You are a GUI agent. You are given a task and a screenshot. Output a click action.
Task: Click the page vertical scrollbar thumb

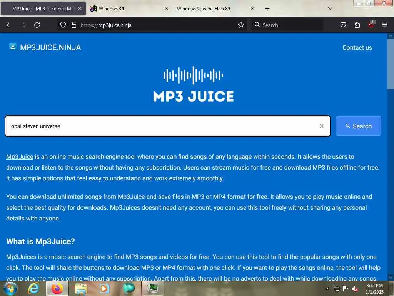tap(391, 64)
